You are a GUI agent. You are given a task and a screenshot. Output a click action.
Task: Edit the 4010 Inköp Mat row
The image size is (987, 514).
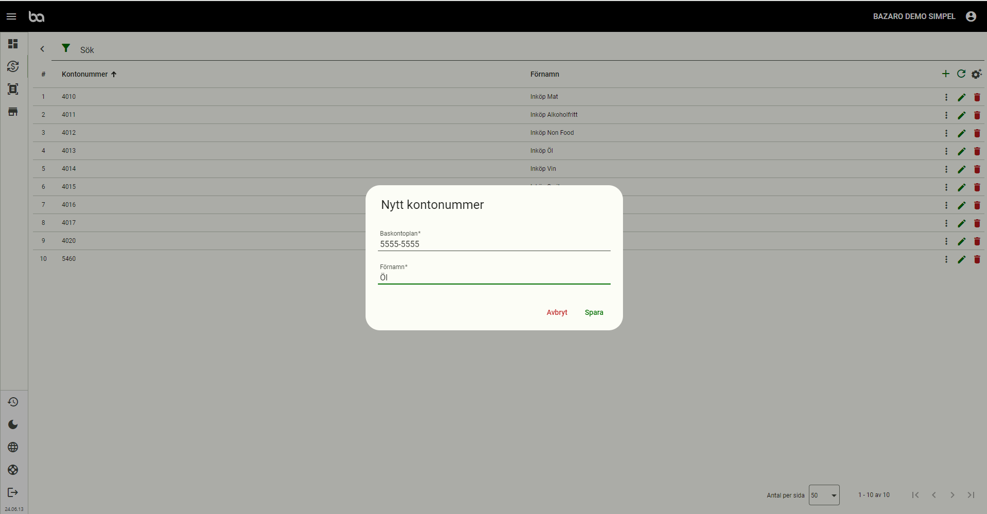point(962,97)
